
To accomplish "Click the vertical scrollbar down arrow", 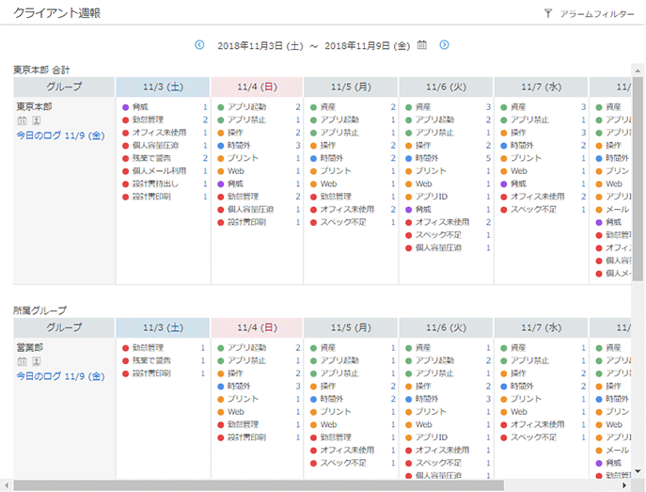I will 638,472.
